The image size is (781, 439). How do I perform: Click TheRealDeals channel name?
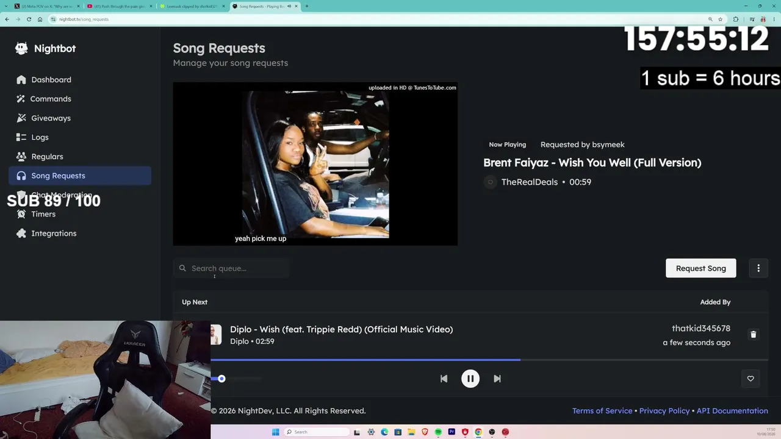click(530, 182)
